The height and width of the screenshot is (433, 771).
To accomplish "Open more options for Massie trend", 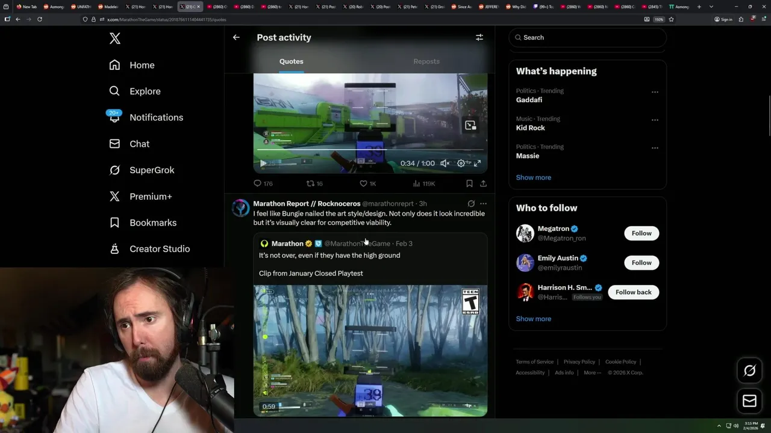I will 655,148.
